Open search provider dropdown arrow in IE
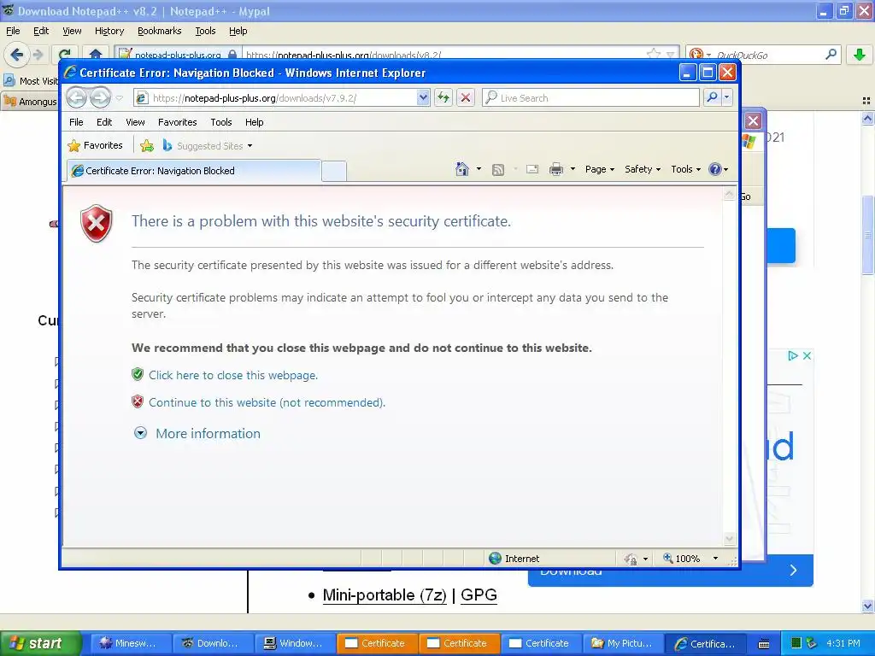 (726, 97)
